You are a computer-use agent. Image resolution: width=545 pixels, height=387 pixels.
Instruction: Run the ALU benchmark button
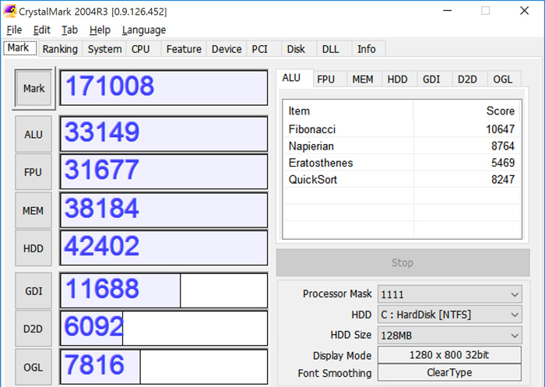click(33, 134)
